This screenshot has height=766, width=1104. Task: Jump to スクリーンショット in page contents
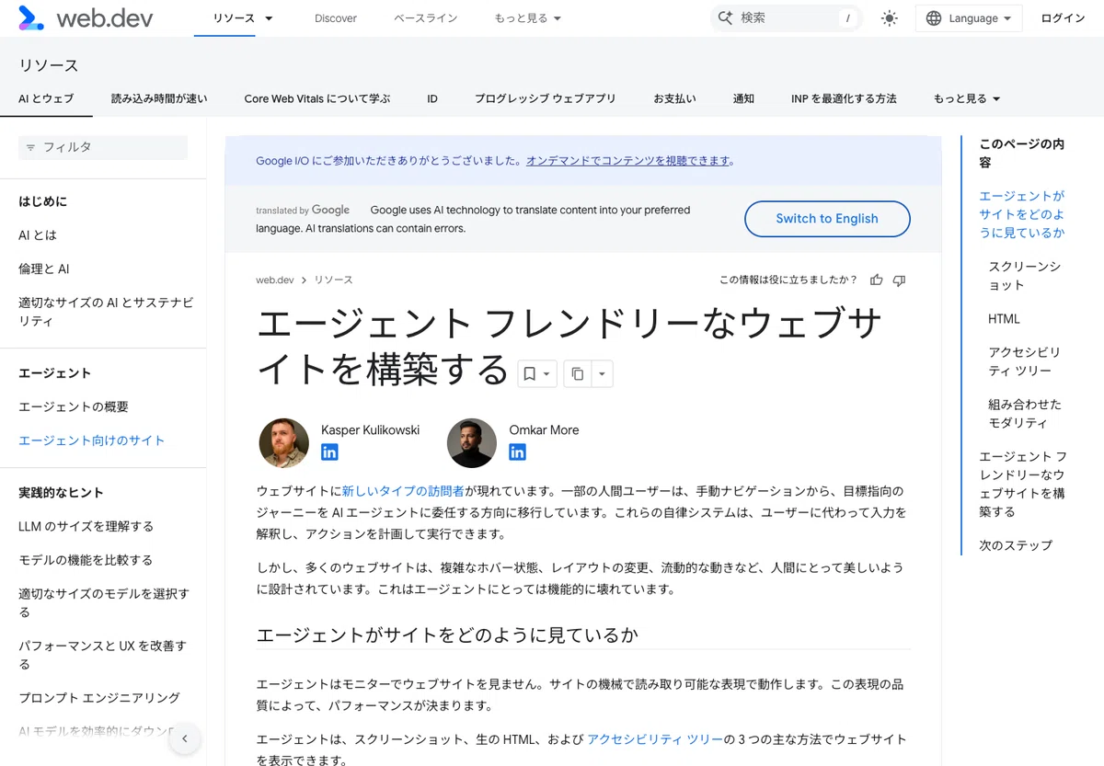coord(1024,276)
